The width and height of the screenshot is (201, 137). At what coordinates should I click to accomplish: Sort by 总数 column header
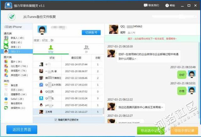[x=98, y=58]
